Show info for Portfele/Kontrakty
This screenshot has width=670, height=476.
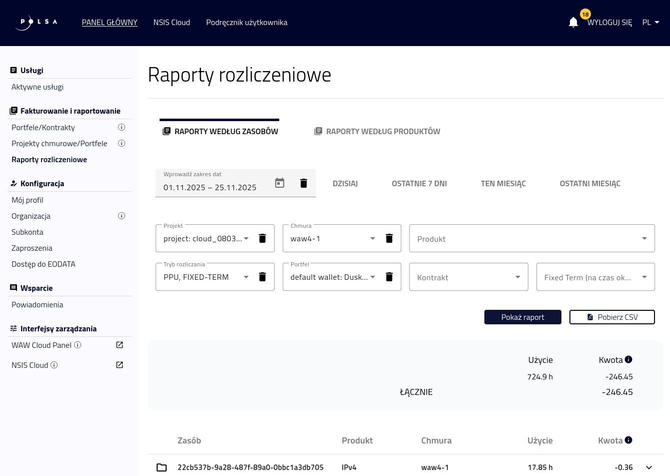(x=121, y=127)
